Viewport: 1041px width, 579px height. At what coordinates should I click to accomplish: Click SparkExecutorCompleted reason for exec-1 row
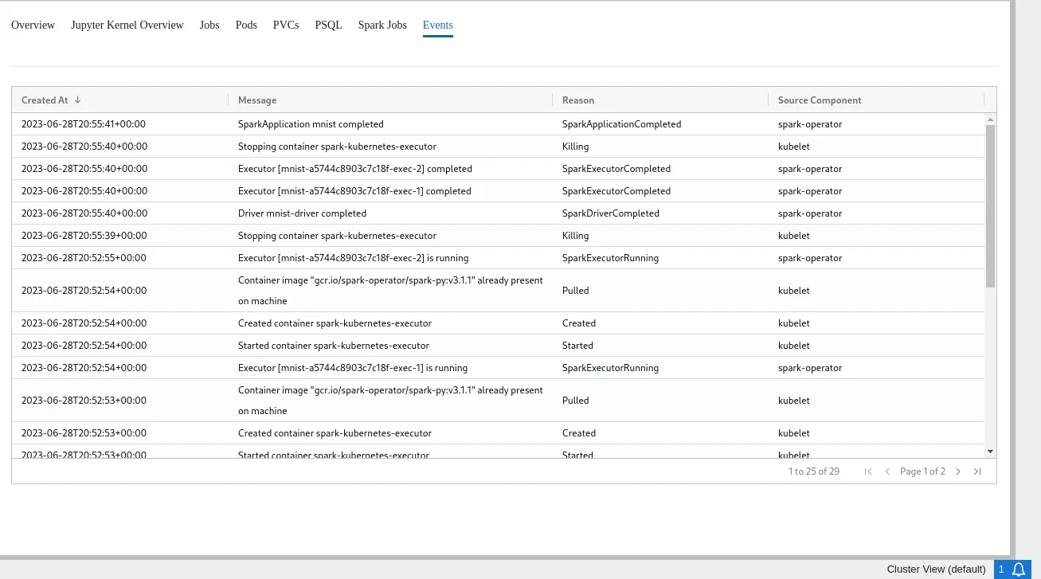point(616,191)
